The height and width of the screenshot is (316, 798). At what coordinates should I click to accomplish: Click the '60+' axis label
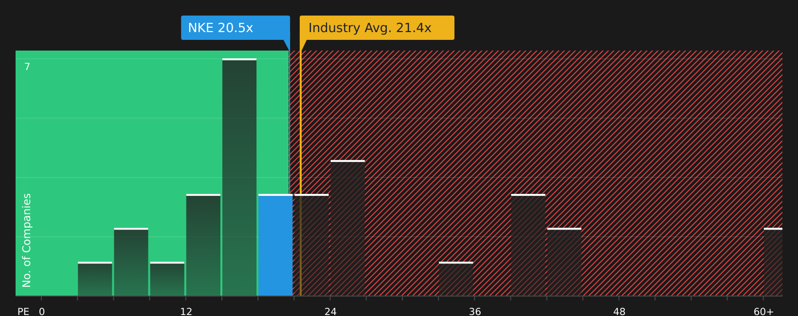pyautogui.click(x=763, y=312)
